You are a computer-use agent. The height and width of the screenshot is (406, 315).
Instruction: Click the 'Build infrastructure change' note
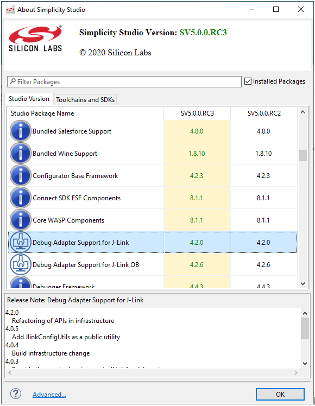coord(51,353)
